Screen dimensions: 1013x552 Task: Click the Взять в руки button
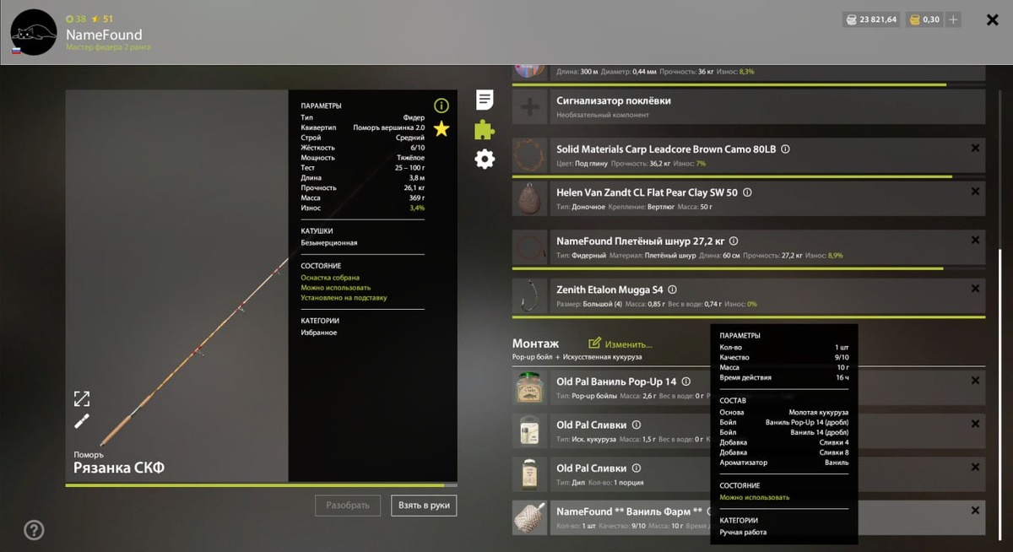click(424, 506)
